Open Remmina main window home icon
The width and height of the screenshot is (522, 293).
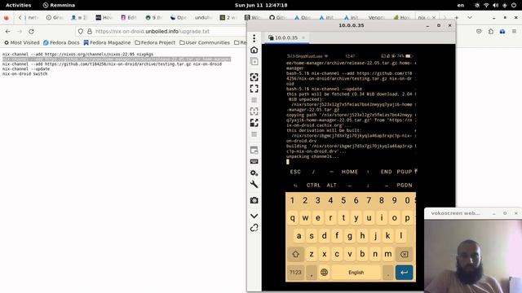tap(254, 50)
